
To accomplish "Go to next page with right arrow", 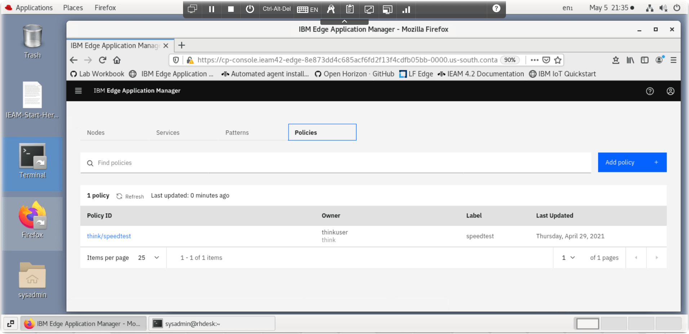I will point(657,258).
